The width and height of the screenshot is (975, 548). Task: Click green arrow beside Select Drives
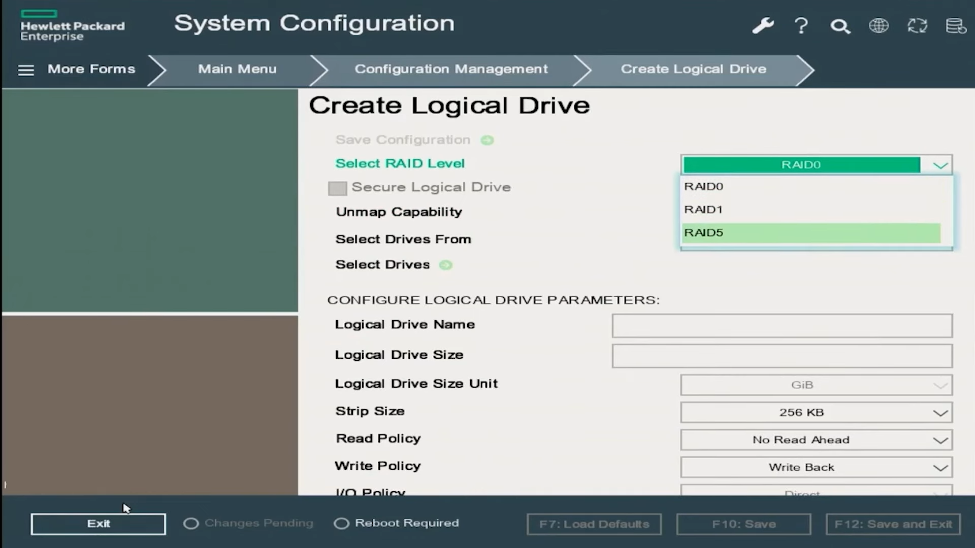point(445,265)
